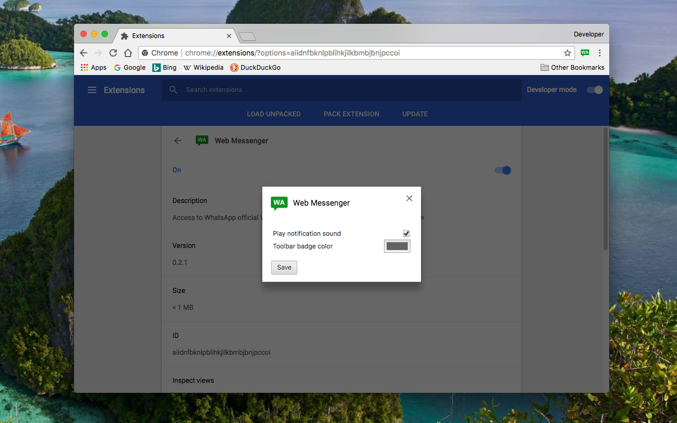Click the browser back navigation arrow
677x423 pixels.
coord(84,53)
